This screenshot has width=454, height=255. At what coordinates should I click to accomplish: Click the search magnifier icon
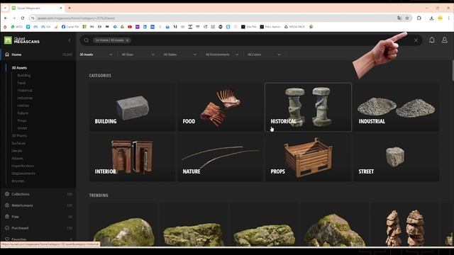click(x=87, y=40)
